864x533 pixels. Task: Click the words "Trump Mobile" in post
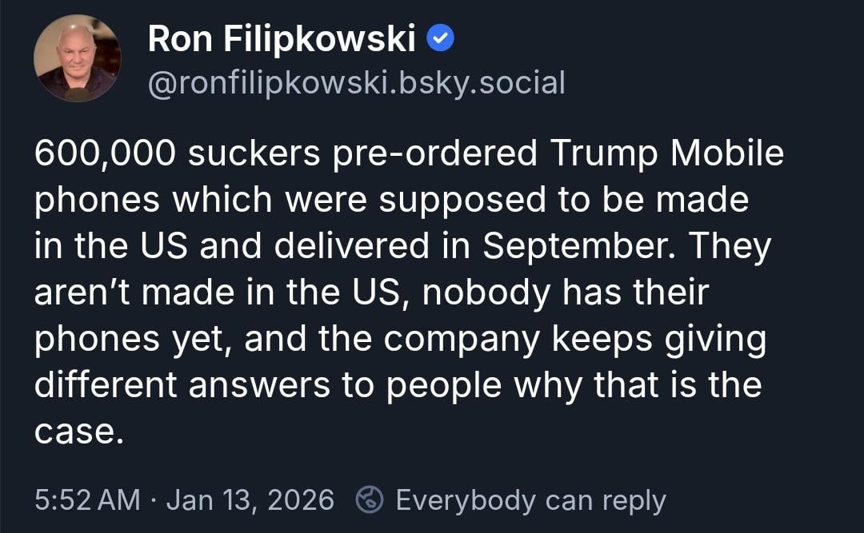(x=666, y=154)
